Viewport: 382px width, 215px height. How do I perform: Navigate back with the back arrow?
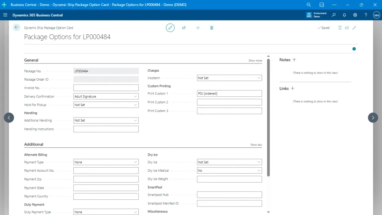point(16,27)
